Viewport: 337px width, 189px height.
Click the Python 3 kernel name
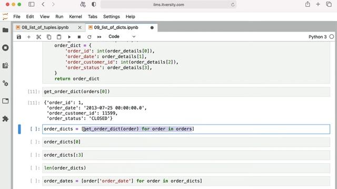(318, 37)
